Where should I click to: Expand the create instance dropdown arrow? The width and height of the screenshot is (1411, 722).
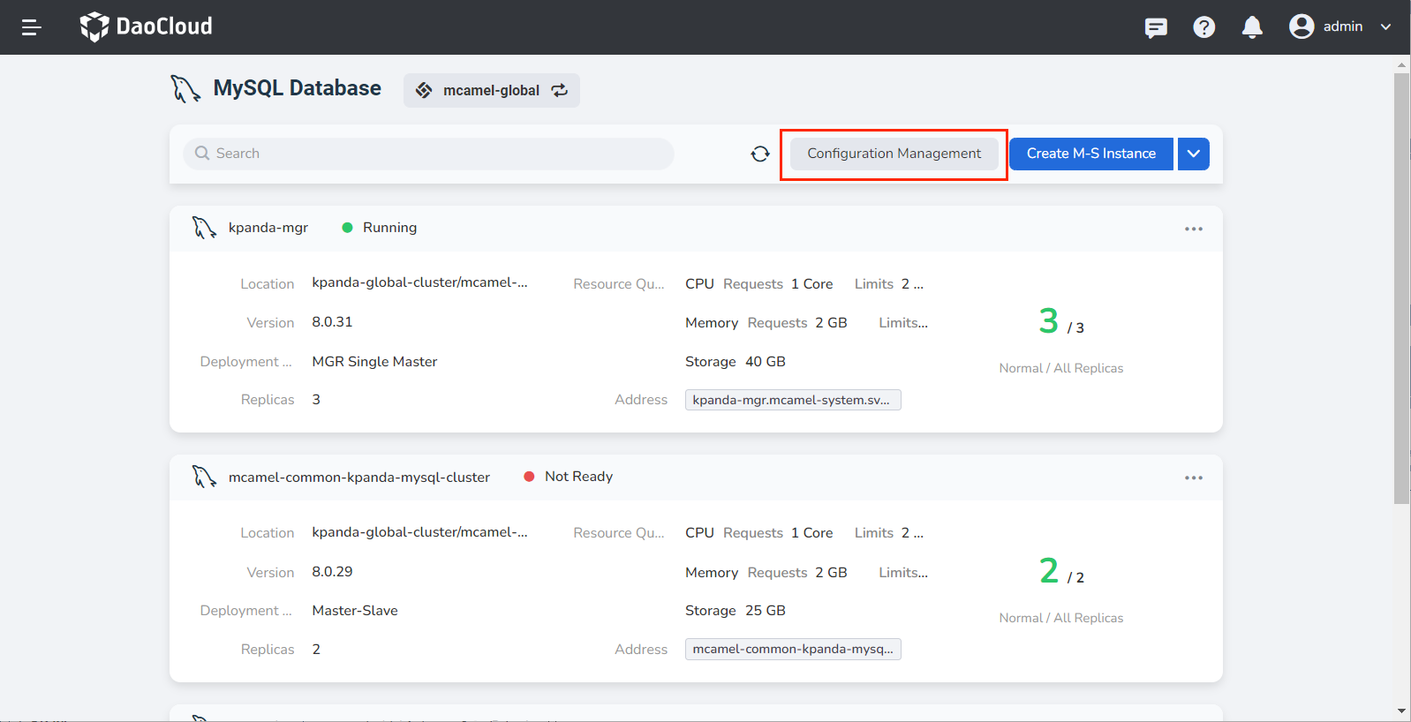(x=1194, y=154)
